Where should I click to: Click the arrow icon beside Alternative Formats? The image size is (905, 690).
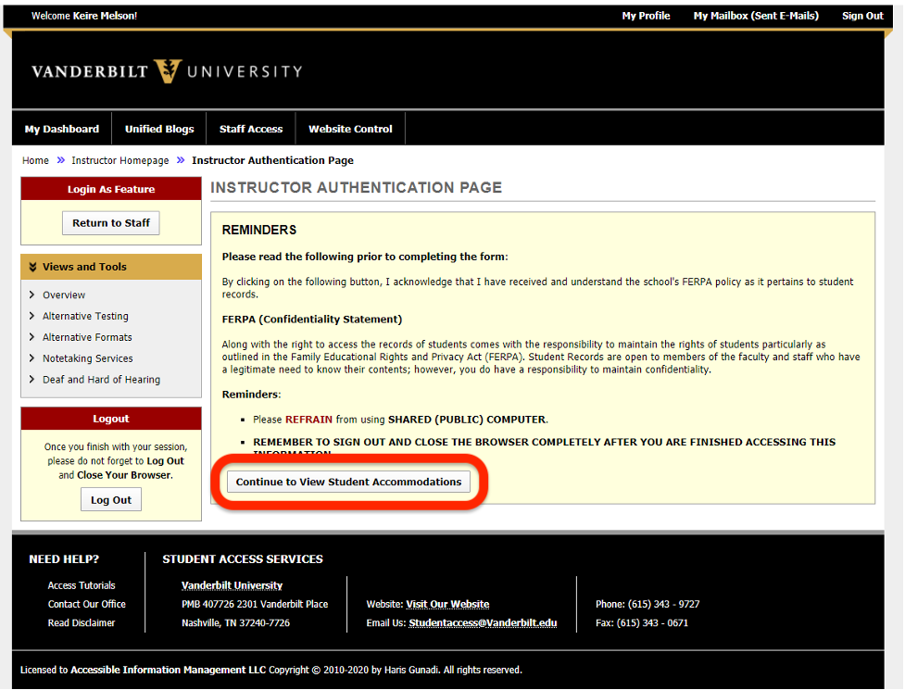click(32, 337)
